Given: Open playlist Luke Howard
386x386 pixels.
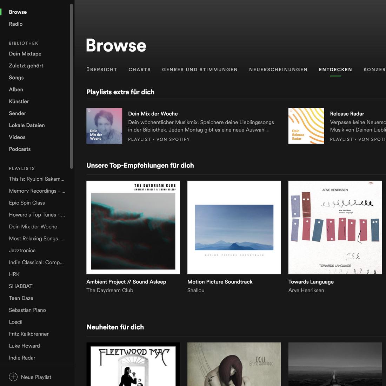Looking at the screenshot, I should click(24, 346).
